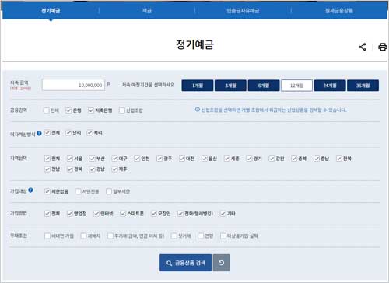Screen dimensions: 389x283
Task: Uncheck the 모집인 checkbox
Action: pyautogui.click(x=154, y=214)
